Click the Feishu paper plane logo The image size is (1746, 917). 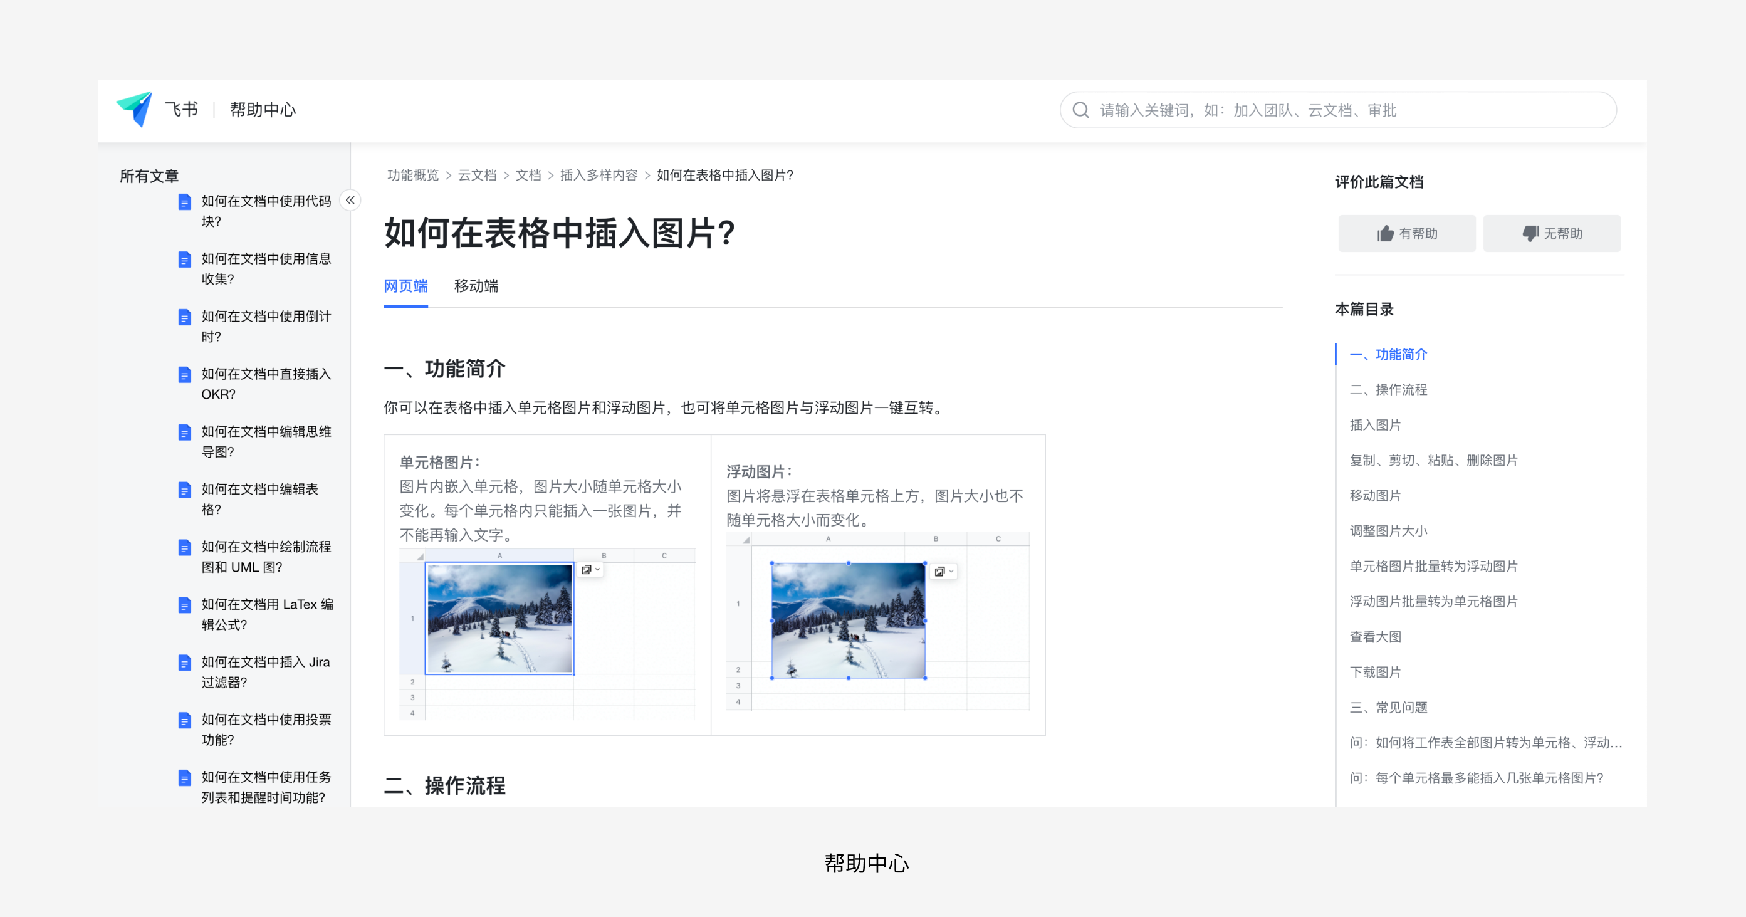tap(135, 109)
